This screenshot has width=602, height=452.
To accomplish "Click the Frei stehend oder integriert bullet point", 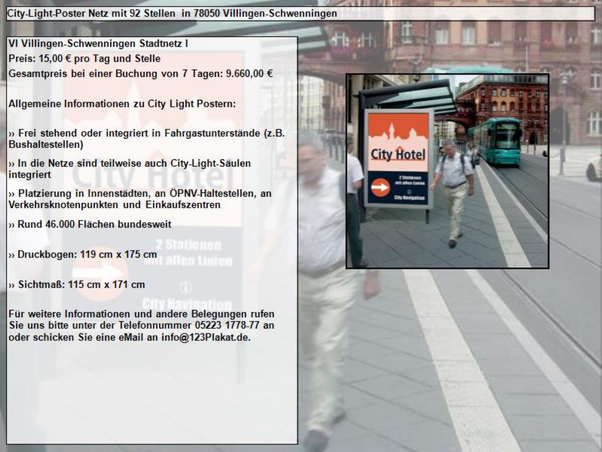I will 147,138.
